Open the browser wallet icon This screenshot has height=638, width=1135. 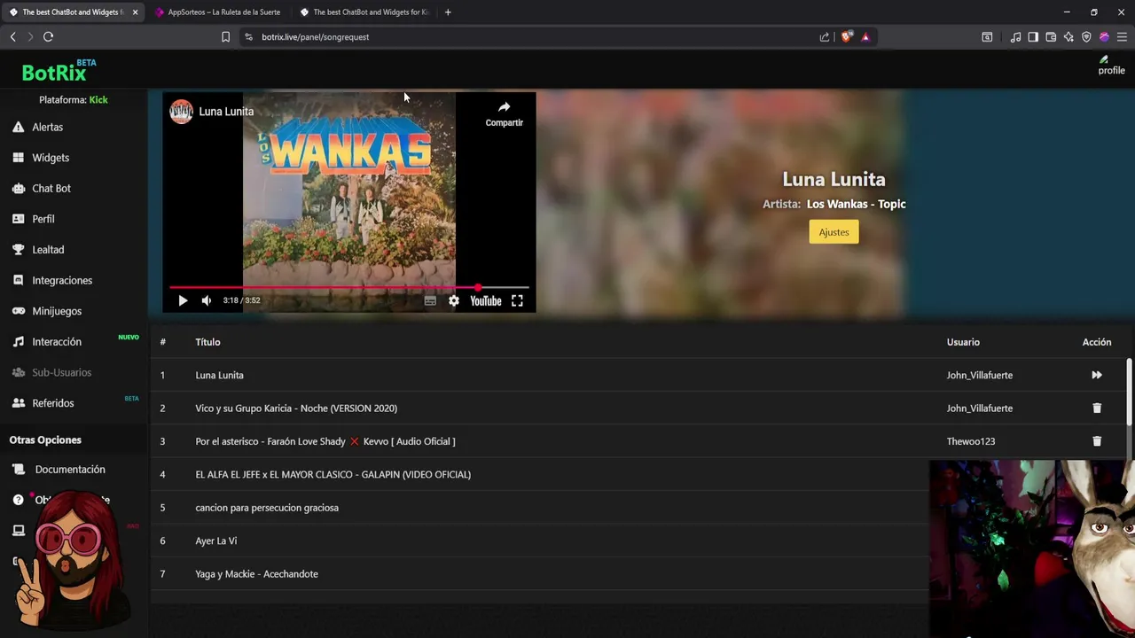point(1051,36)
